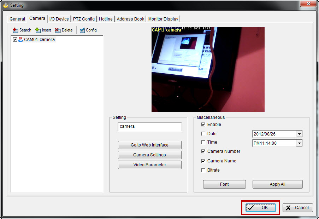Check the Date overlay checkbox
The width and height of the screenshot is (319, 219).
click(203, 134)
